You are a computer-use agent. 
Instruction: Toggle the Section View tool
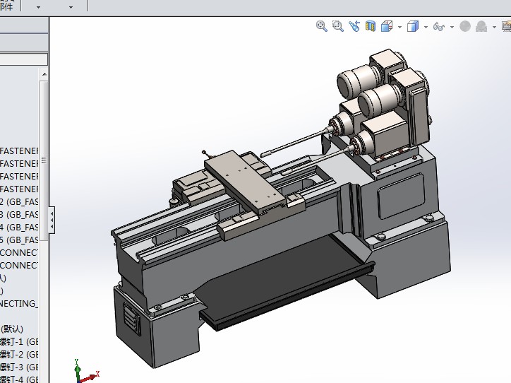(371, 26)
